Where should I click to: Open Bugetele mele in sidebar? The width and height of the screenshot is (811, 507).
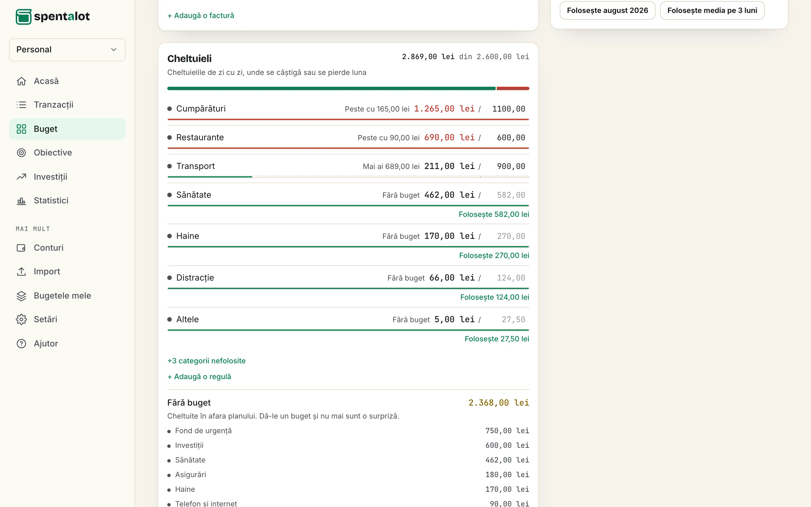(x=67, y=296)
